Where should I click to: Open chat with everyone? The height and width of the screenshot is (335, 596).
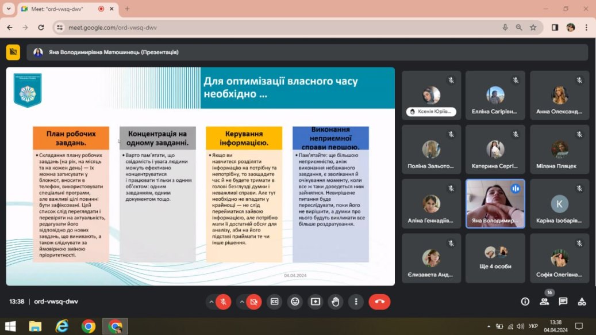(x=563, y=302)
